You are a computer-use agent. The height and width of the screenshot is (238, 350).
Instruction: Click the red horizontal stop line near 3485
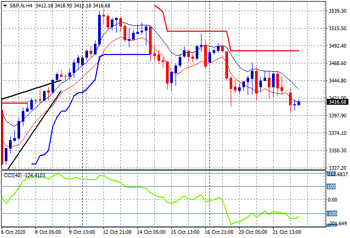click(x=265, y=51)
